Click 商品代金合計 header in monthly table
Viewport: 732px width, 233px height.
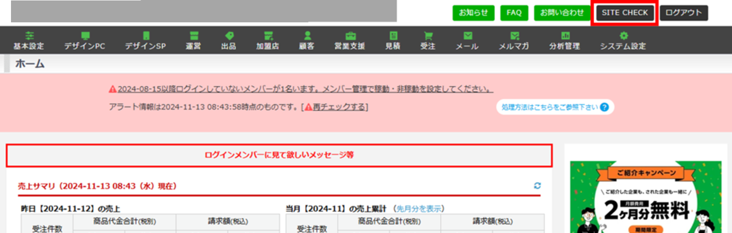[x=389, y=222]
